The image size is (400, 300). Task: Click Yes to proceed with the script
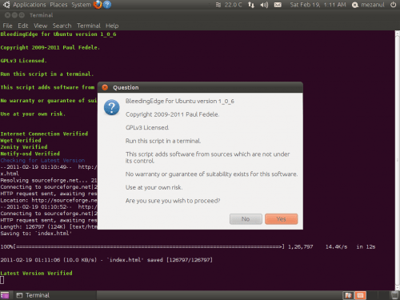pos(281,219)
